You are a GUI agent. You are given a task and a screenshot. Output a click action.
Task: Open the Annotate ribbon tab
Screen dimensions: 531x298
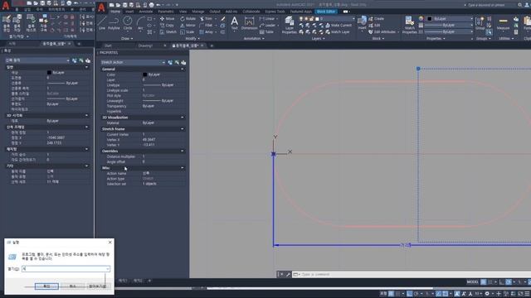pyautogui.click(x=146, y=11)
